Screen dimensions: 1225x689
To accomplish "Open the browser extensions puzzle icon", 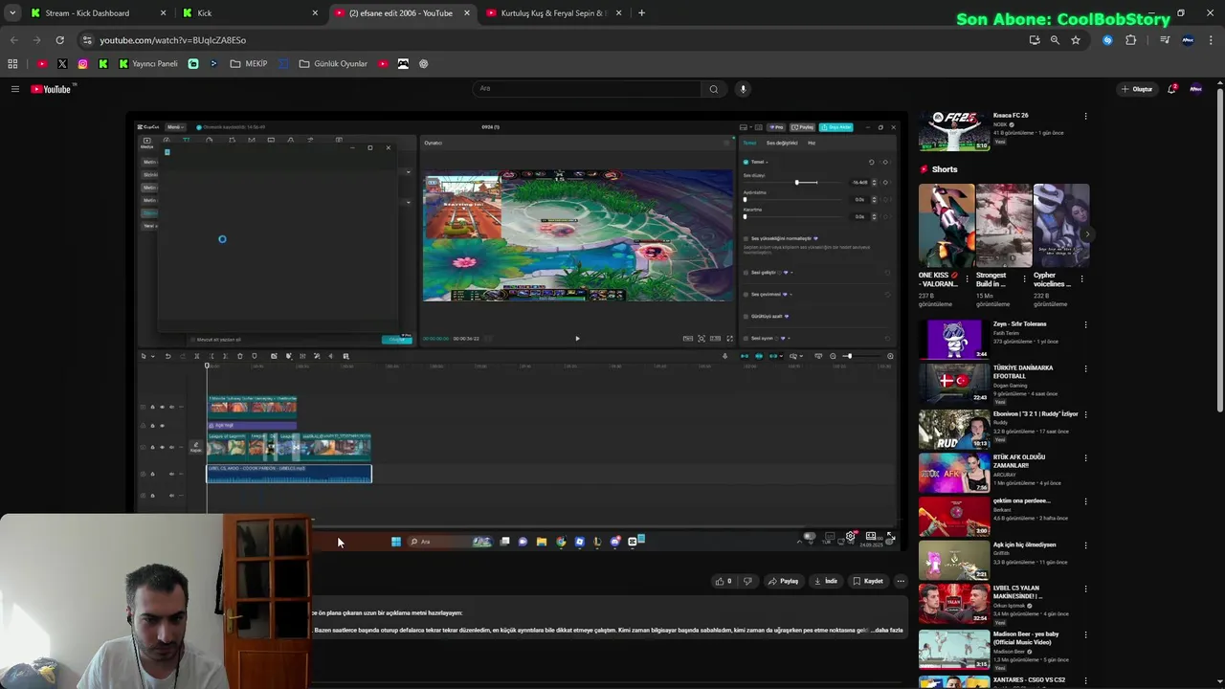I will point(1131,40).
